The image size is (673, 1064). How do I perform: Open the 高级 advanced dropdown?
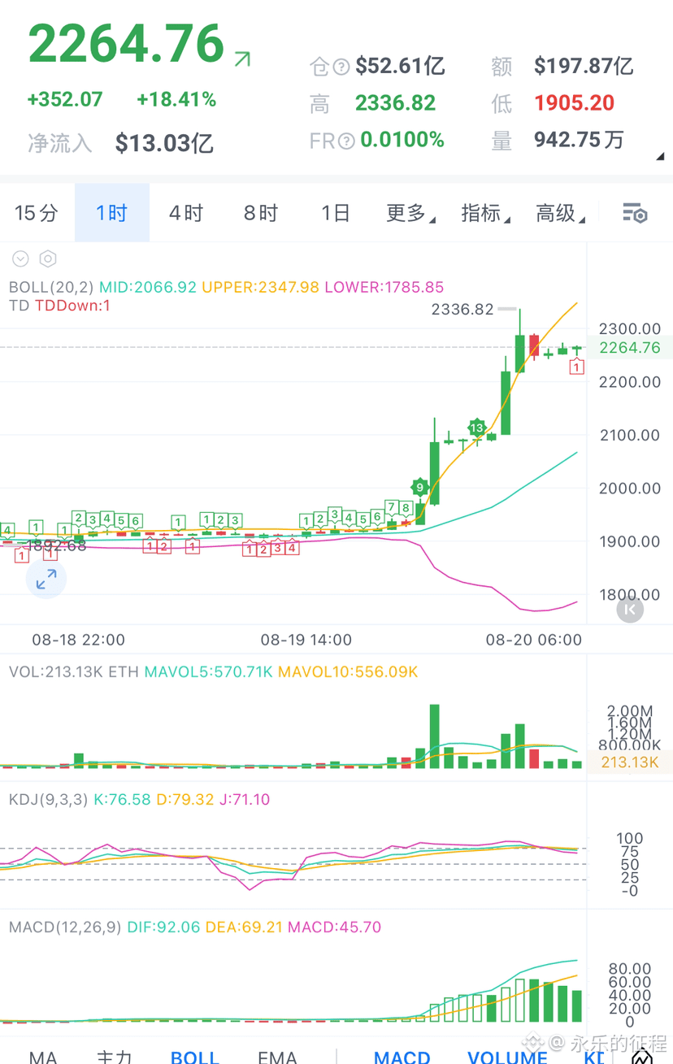(560, 213)
